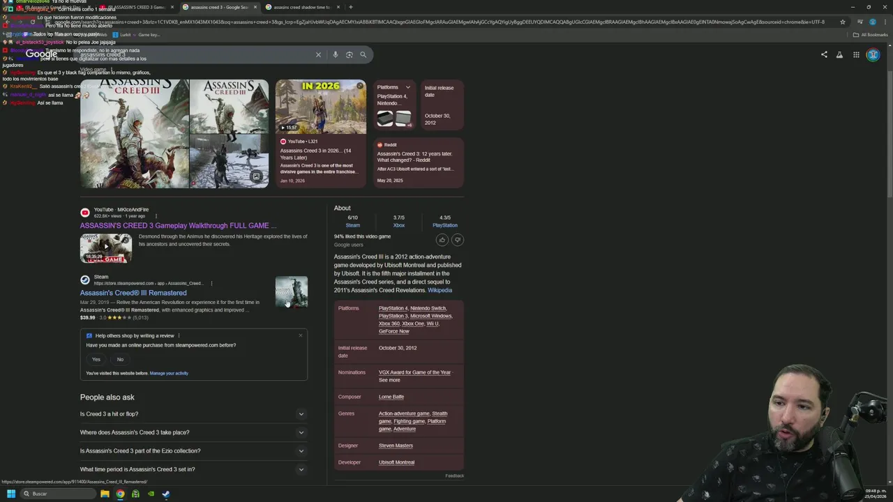Open the Windows Start menu
Screen dimensions: 893x502
[x=10, y=494]
